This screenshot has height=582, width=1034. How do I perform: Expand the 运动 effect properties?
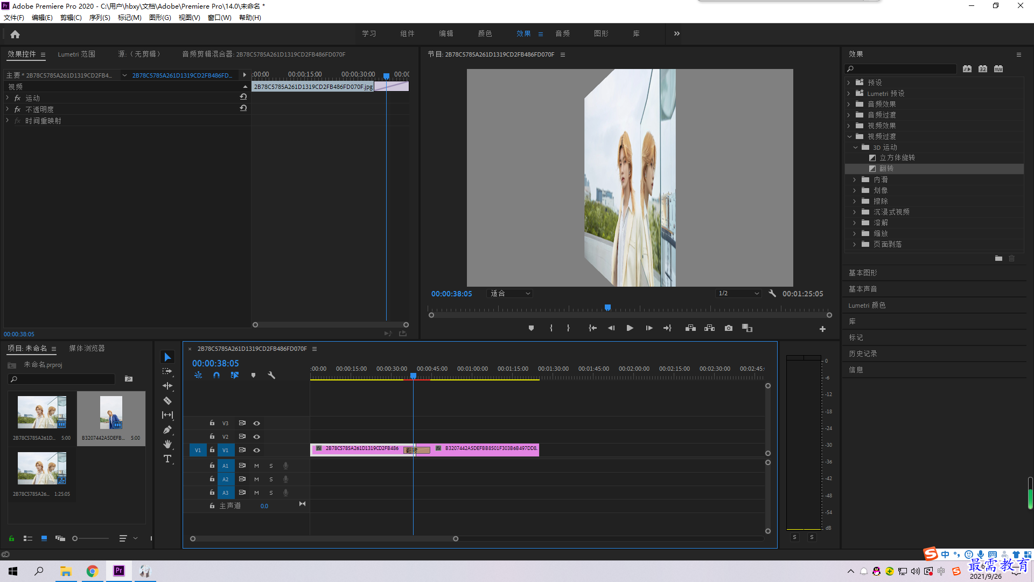[x=8, y=98]
